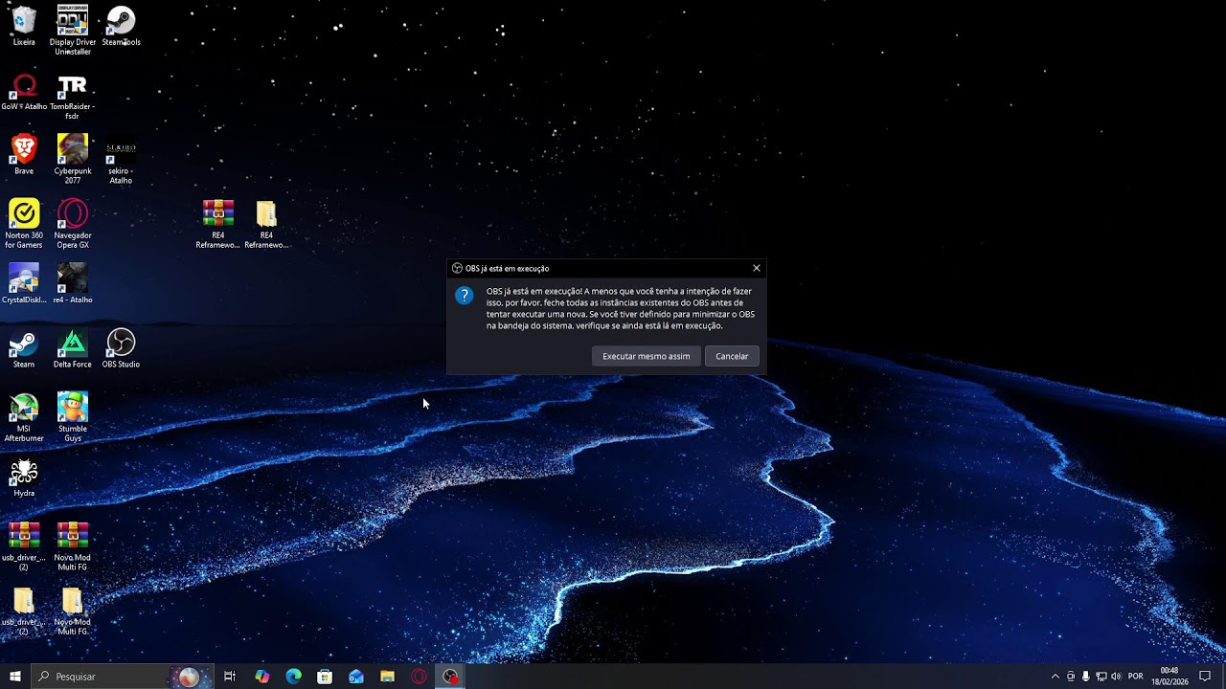Image resolution: width=1226 pixels, height=689 pixels.
Task: Select the OBS Studio desktop icon
Action: [121, 348]
